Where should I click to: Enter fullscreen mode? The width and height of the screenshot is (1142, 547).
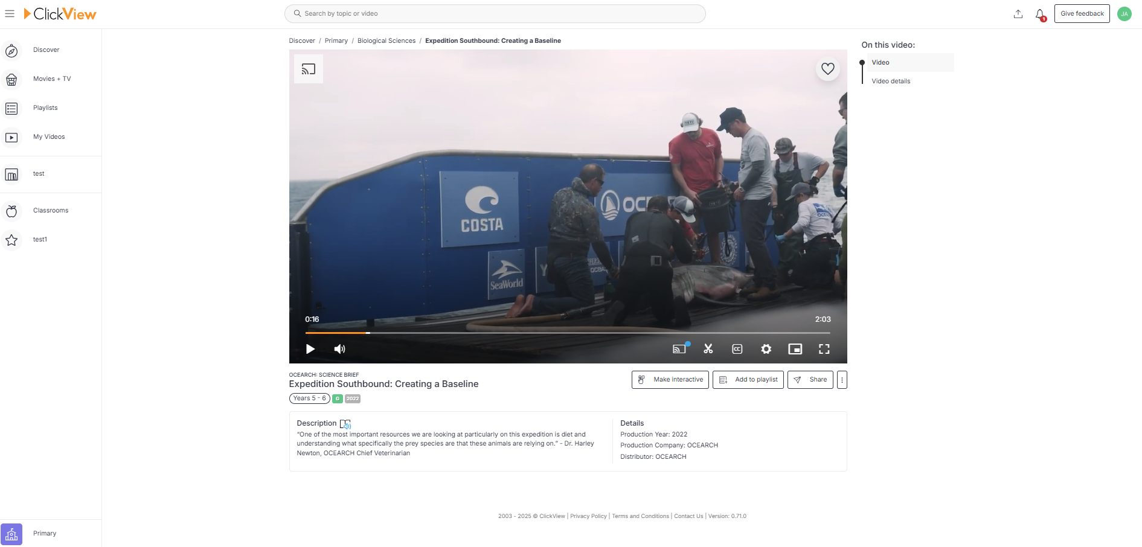coord(824,349)
